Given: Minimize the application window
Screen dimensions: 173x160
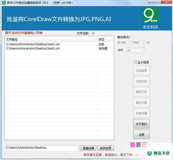Looking at the screenshot, I should click(152, 2).
